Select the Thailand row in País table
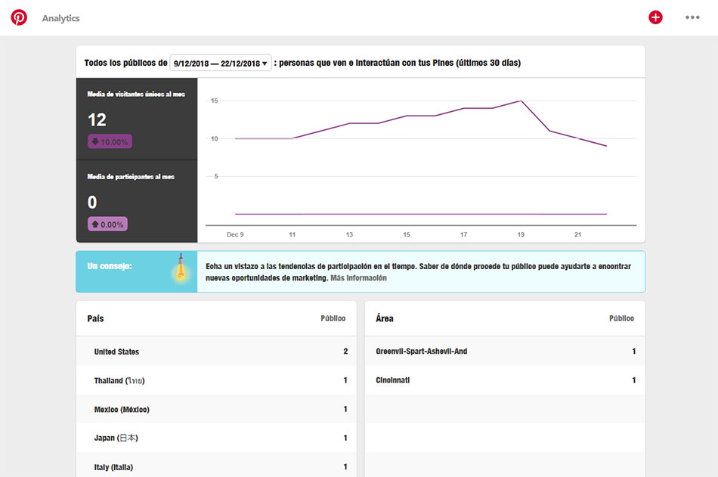 click(x=216, y=380)
